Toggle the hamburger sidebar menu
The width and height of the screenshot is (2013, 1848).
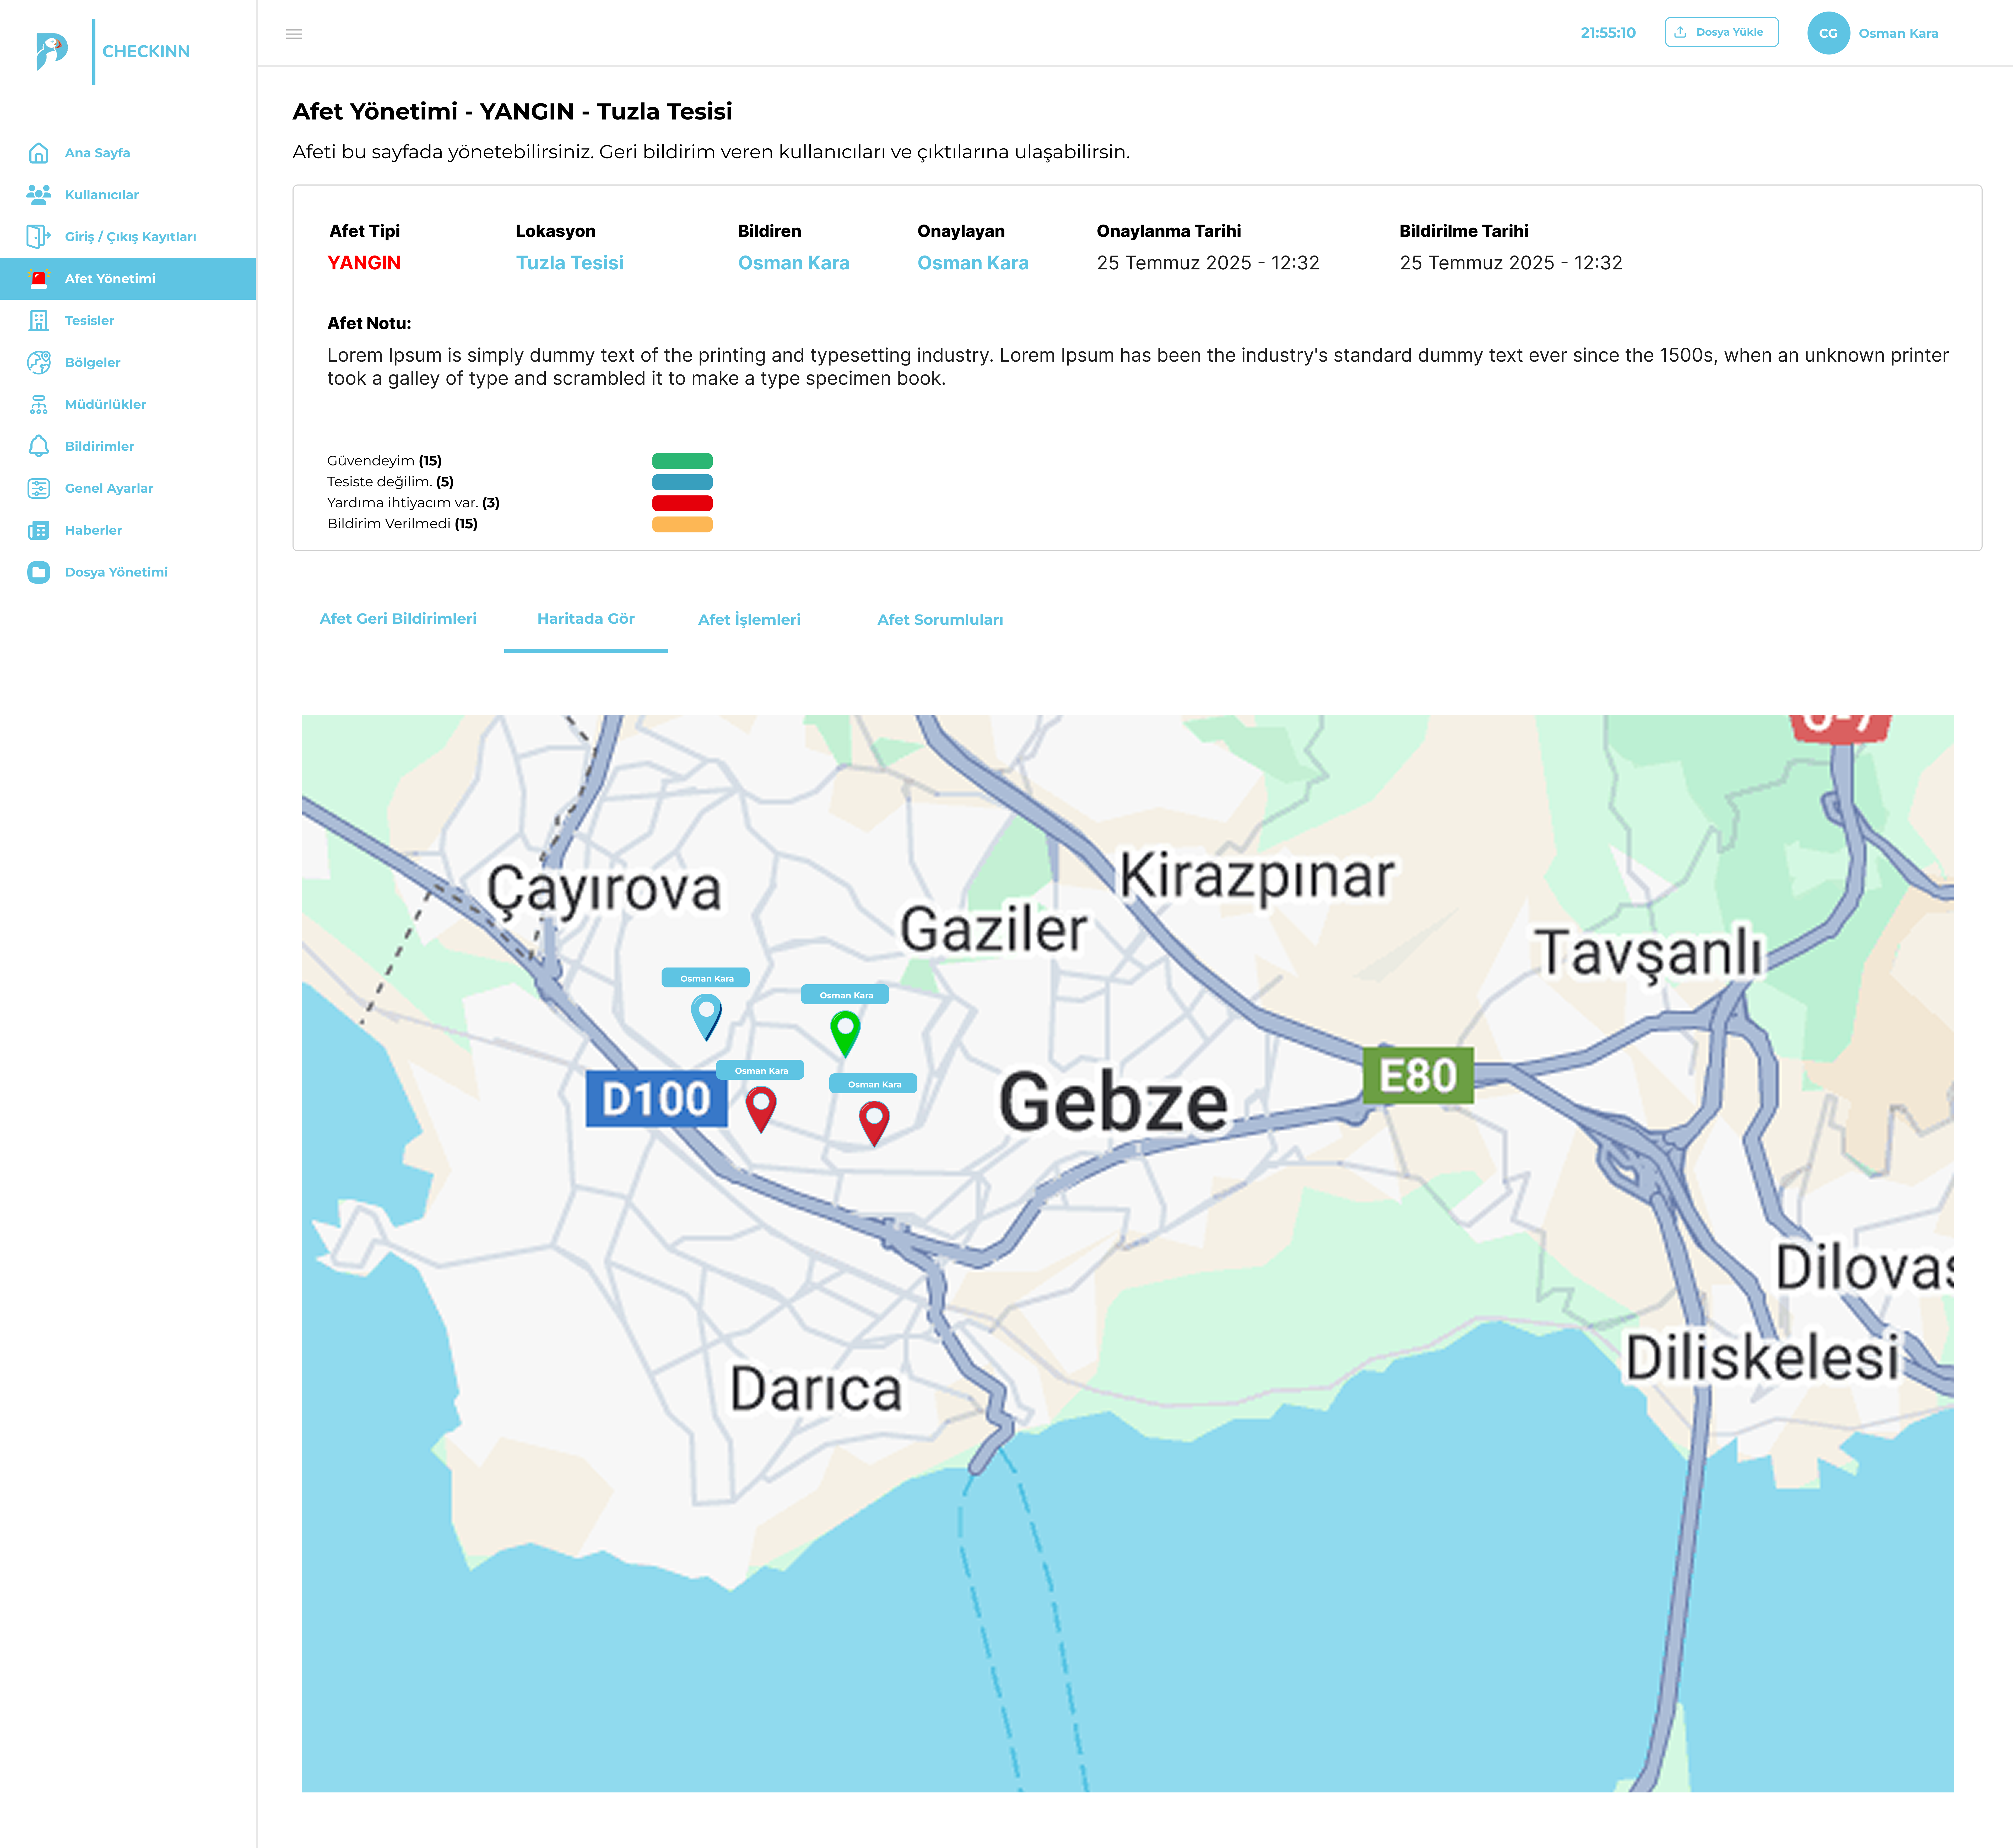294,34
